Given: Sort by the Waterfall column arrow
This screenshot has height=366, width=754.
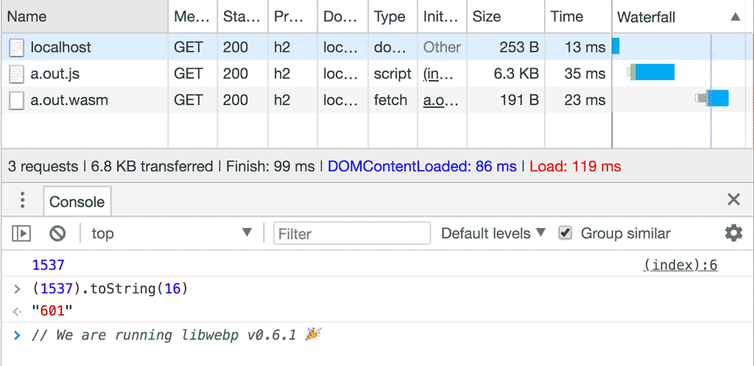Looking at the screenshot, I should pyautogui.click(x=735, y=17).
